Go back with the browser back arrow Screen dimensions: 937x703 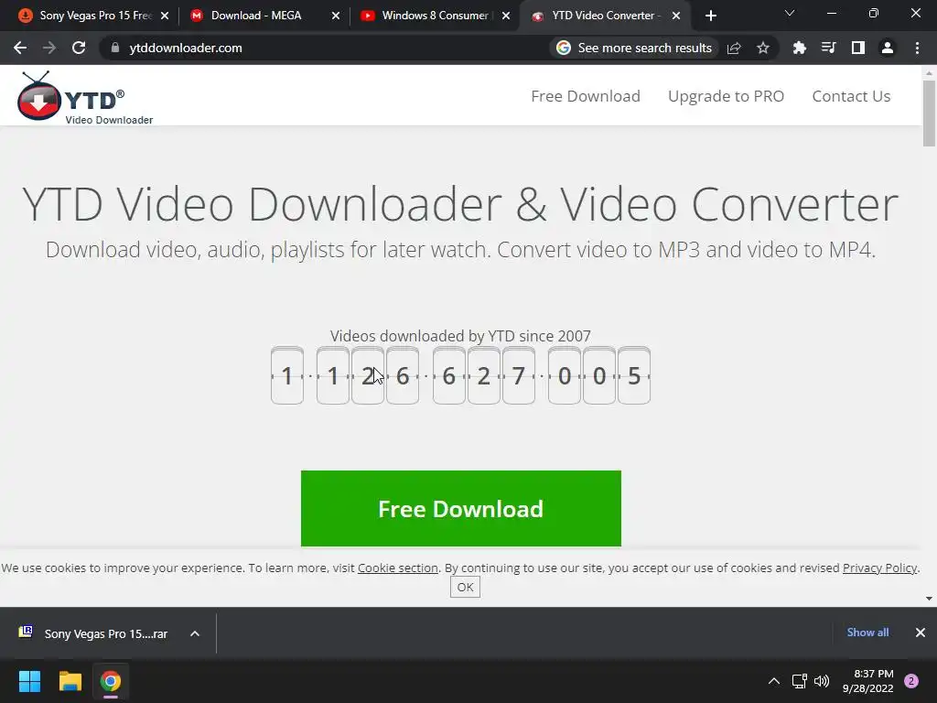coord(20,48)
